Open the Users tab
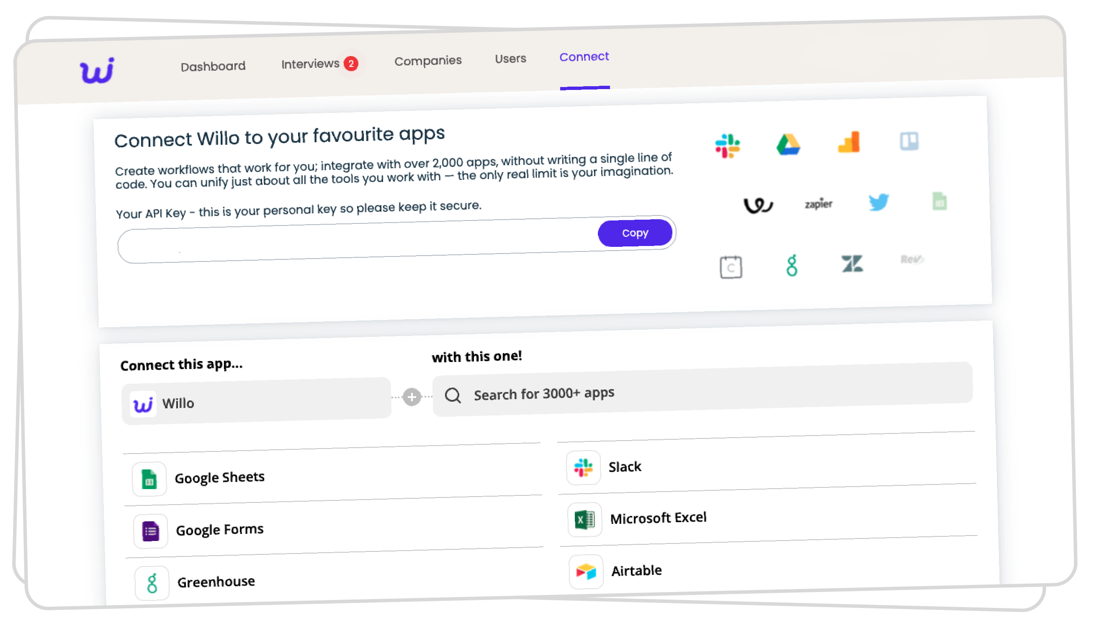This screenshot has height=628, width=1117. [510, 59]
